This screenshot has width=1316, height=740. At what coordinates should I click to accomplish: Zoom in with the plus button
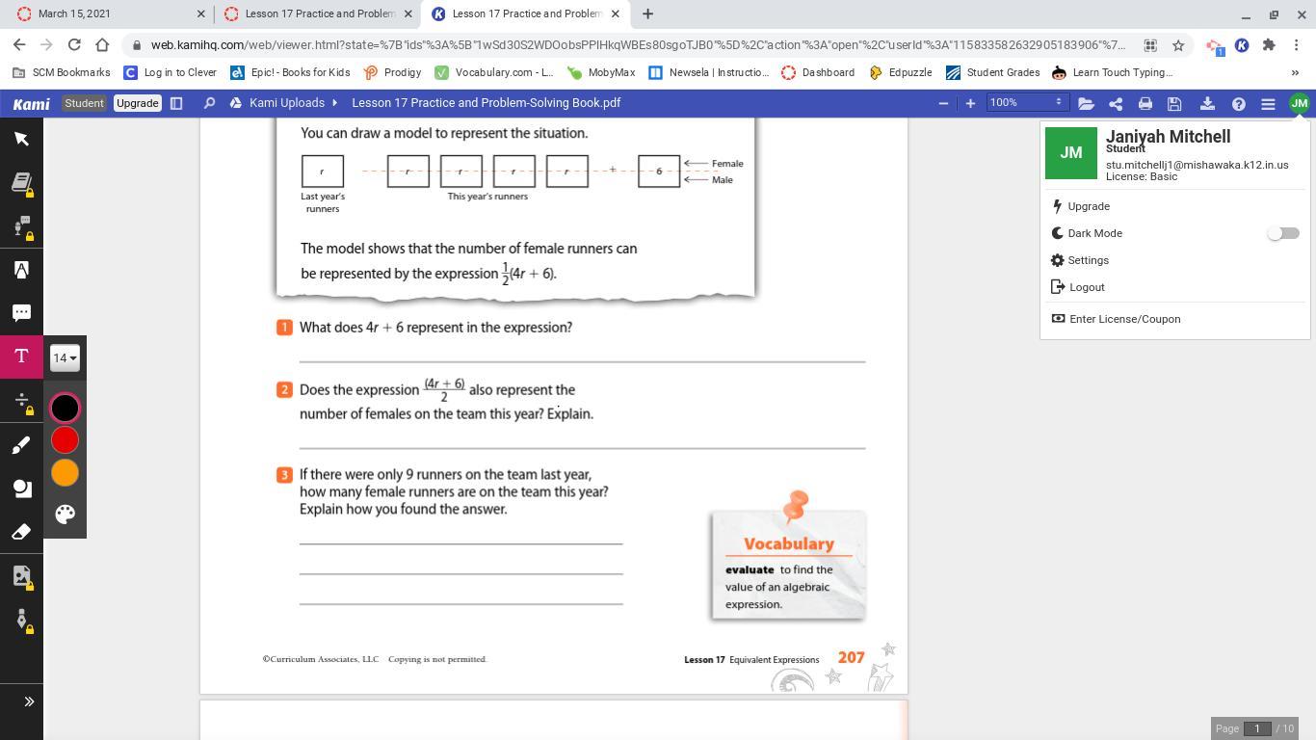point(970,103)
